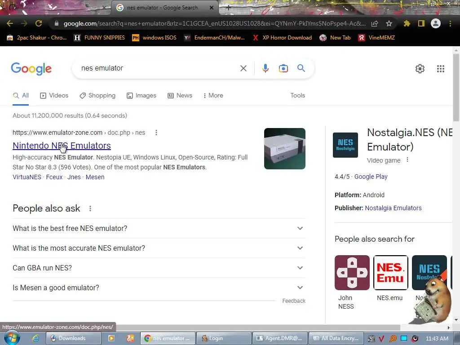Image resolution: width=460 pixels, height=345 pixels.
Task: Open options for the emulator-zone result
Action: point(156,133)
